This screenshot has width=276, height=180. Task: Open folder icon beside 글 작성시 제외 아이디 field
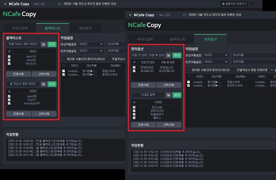44,84
